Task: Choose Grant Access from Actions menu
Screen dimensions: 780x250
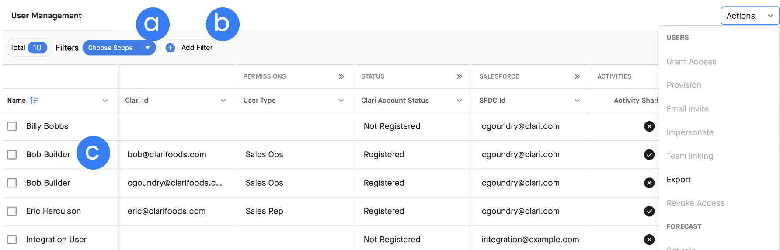Action: click(x=691, y=62)
